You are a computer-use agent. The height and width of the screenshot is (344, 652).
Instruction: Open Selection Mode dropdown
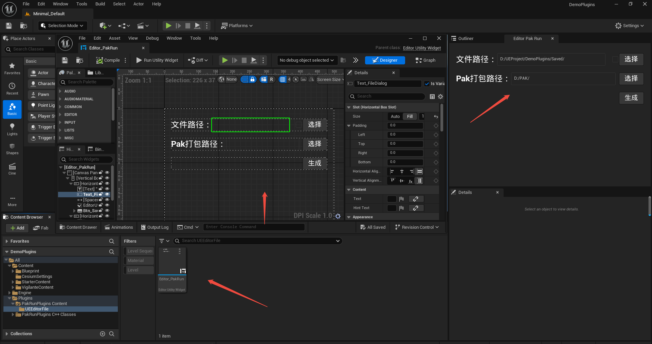click(62, 26)
